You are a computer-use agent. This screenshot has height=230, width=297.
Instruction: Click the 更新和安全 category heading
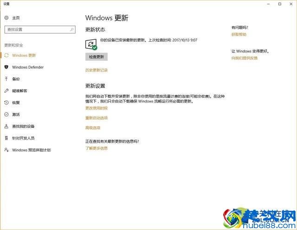[x=13, y=45]
